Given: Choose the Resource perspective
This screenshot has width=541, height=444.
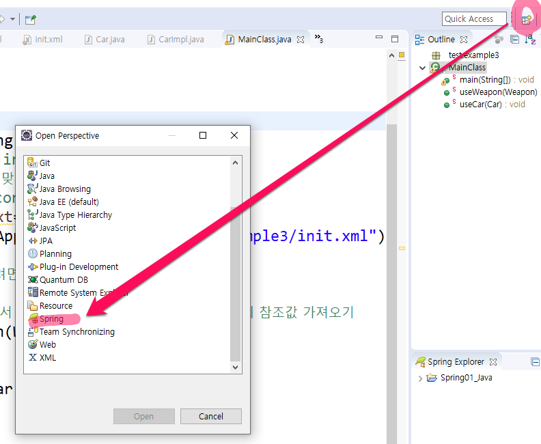Looking at the screenshot, I should (50, 306).
